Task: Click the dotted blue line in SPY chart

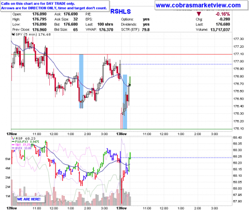Action: click(176, 64)
